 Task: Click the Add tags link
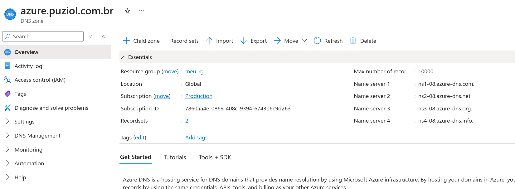196,138
